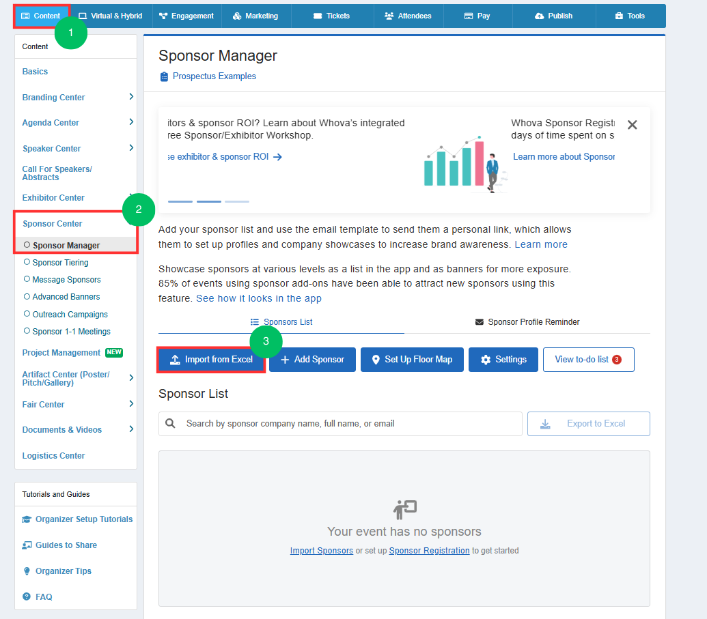Open Basics in sidebar
The height and width of the screenshot is (619, 707).
tap(35, 72)
